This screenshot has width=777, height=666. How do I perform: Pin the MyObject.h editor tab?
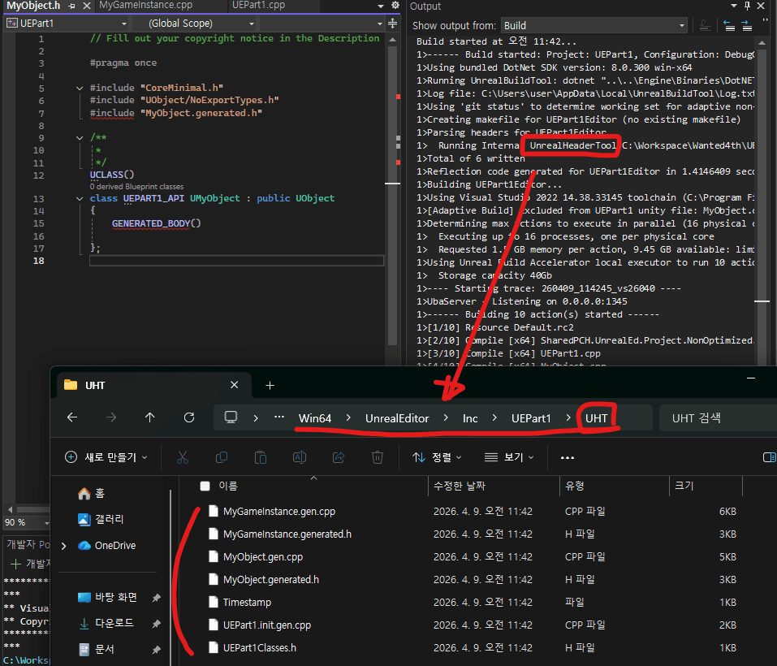coord(71,6)
